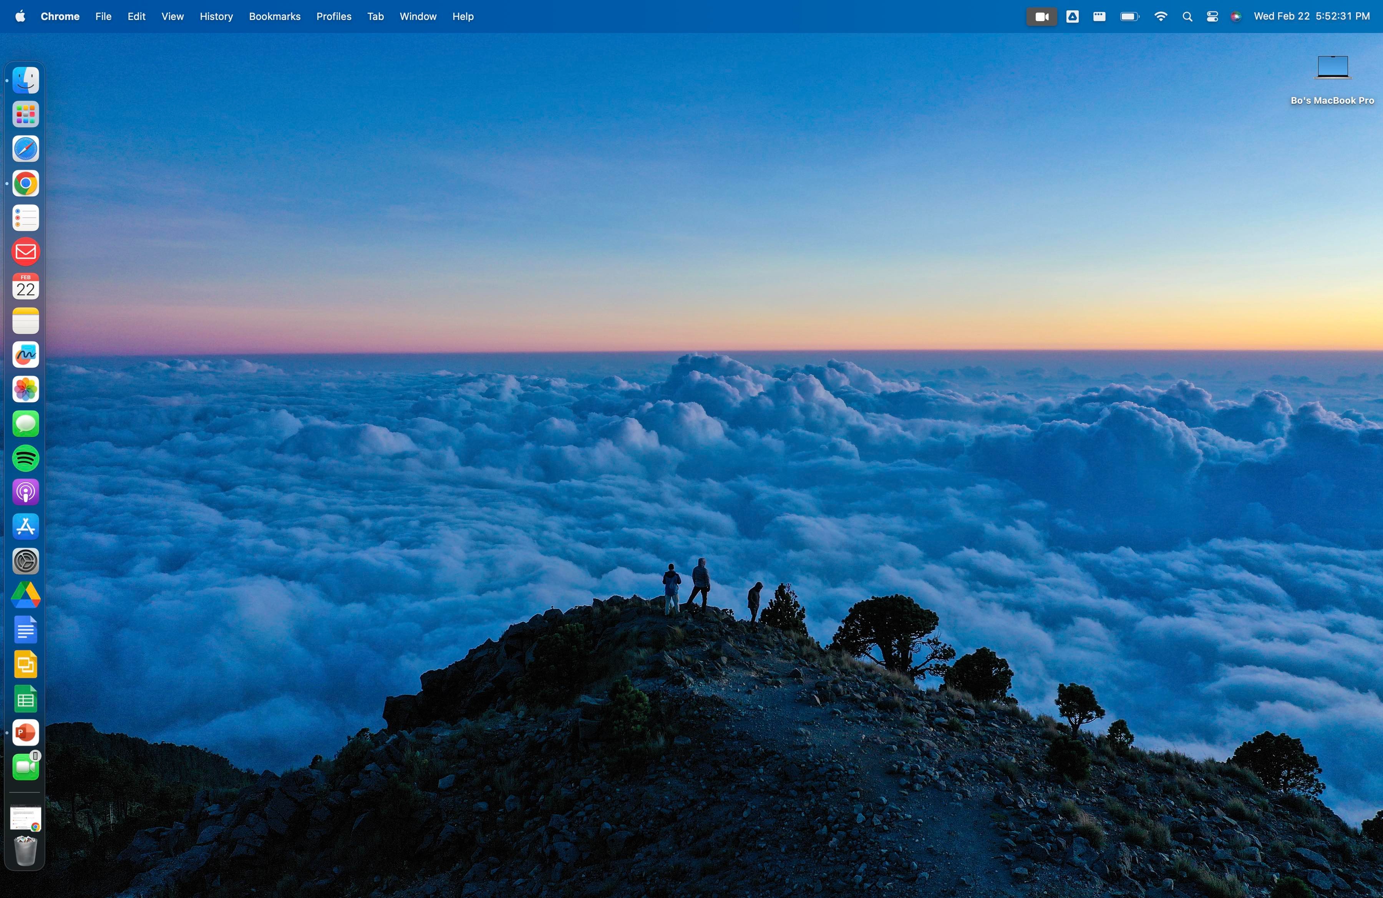
Task: Open the Bookmarks menu
Action: click(274, 17)
